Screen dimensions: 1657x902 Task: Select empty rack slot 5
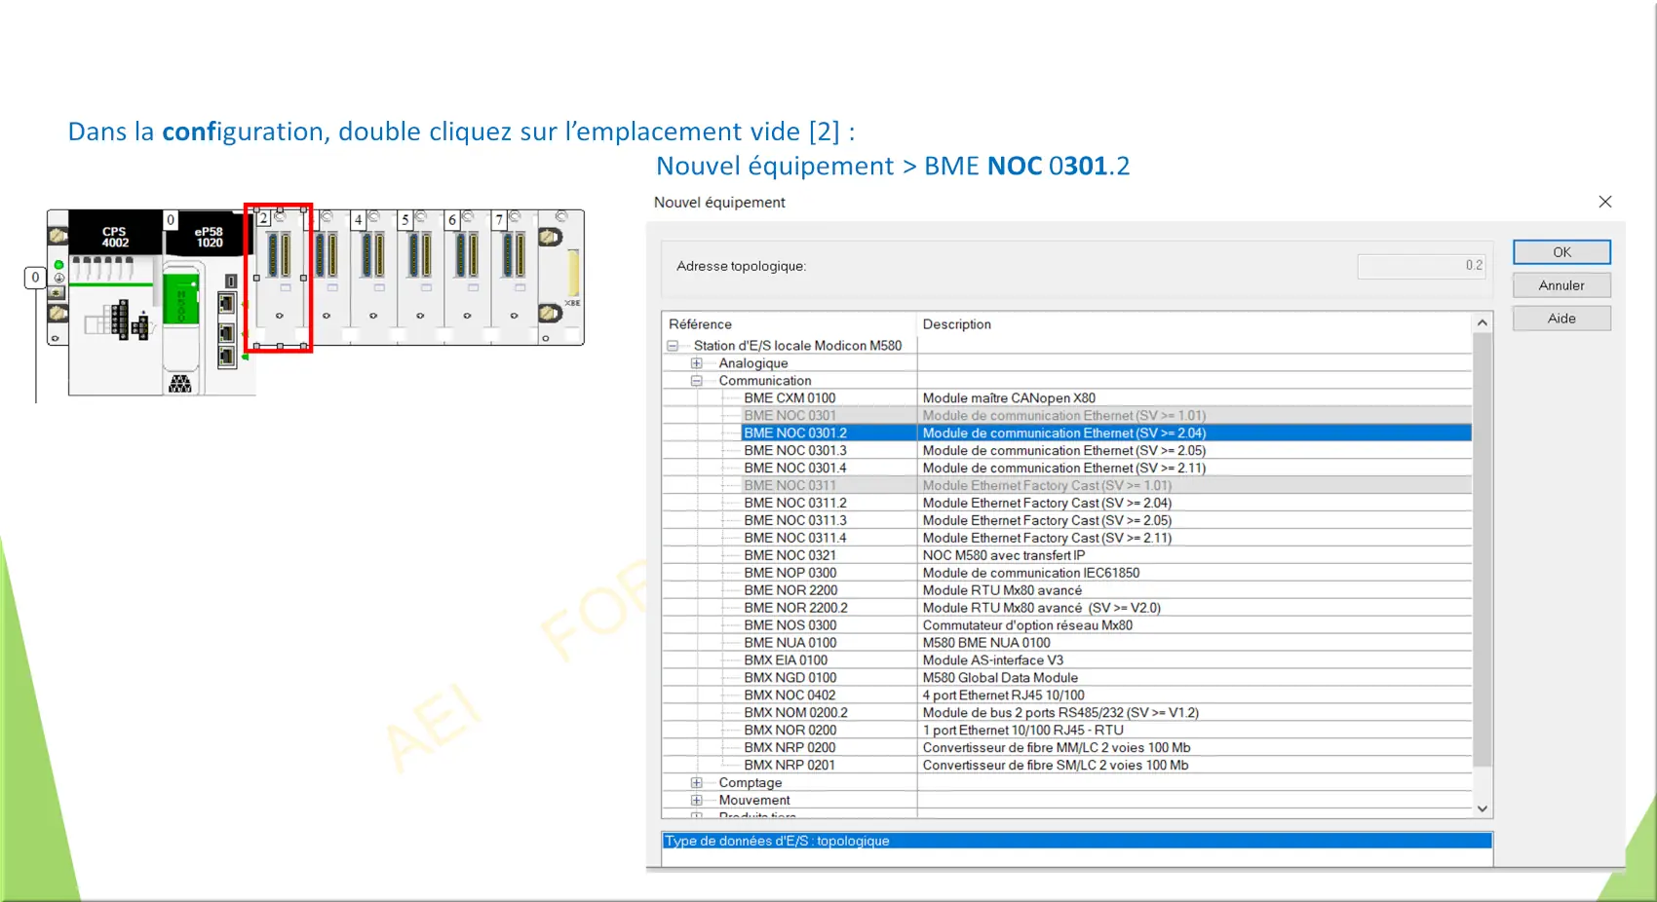(420, 278)
